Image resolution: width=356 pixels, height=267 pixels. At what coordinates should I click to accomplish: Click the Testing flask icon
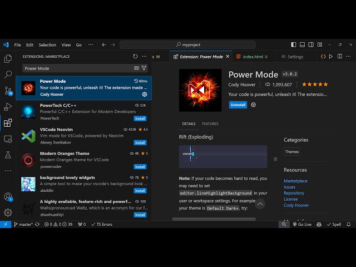pos(8,155)
